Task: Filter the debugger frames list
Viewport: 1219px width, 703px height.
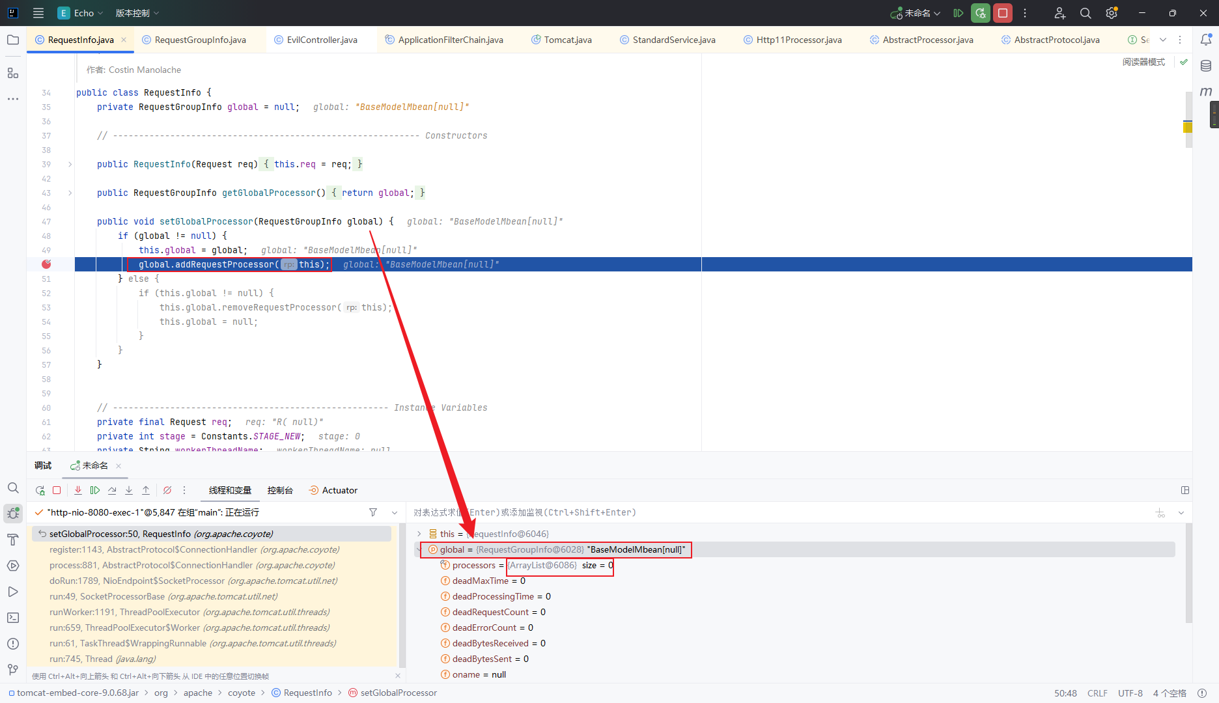Action: pyautogui.click(x=373, y=512)
